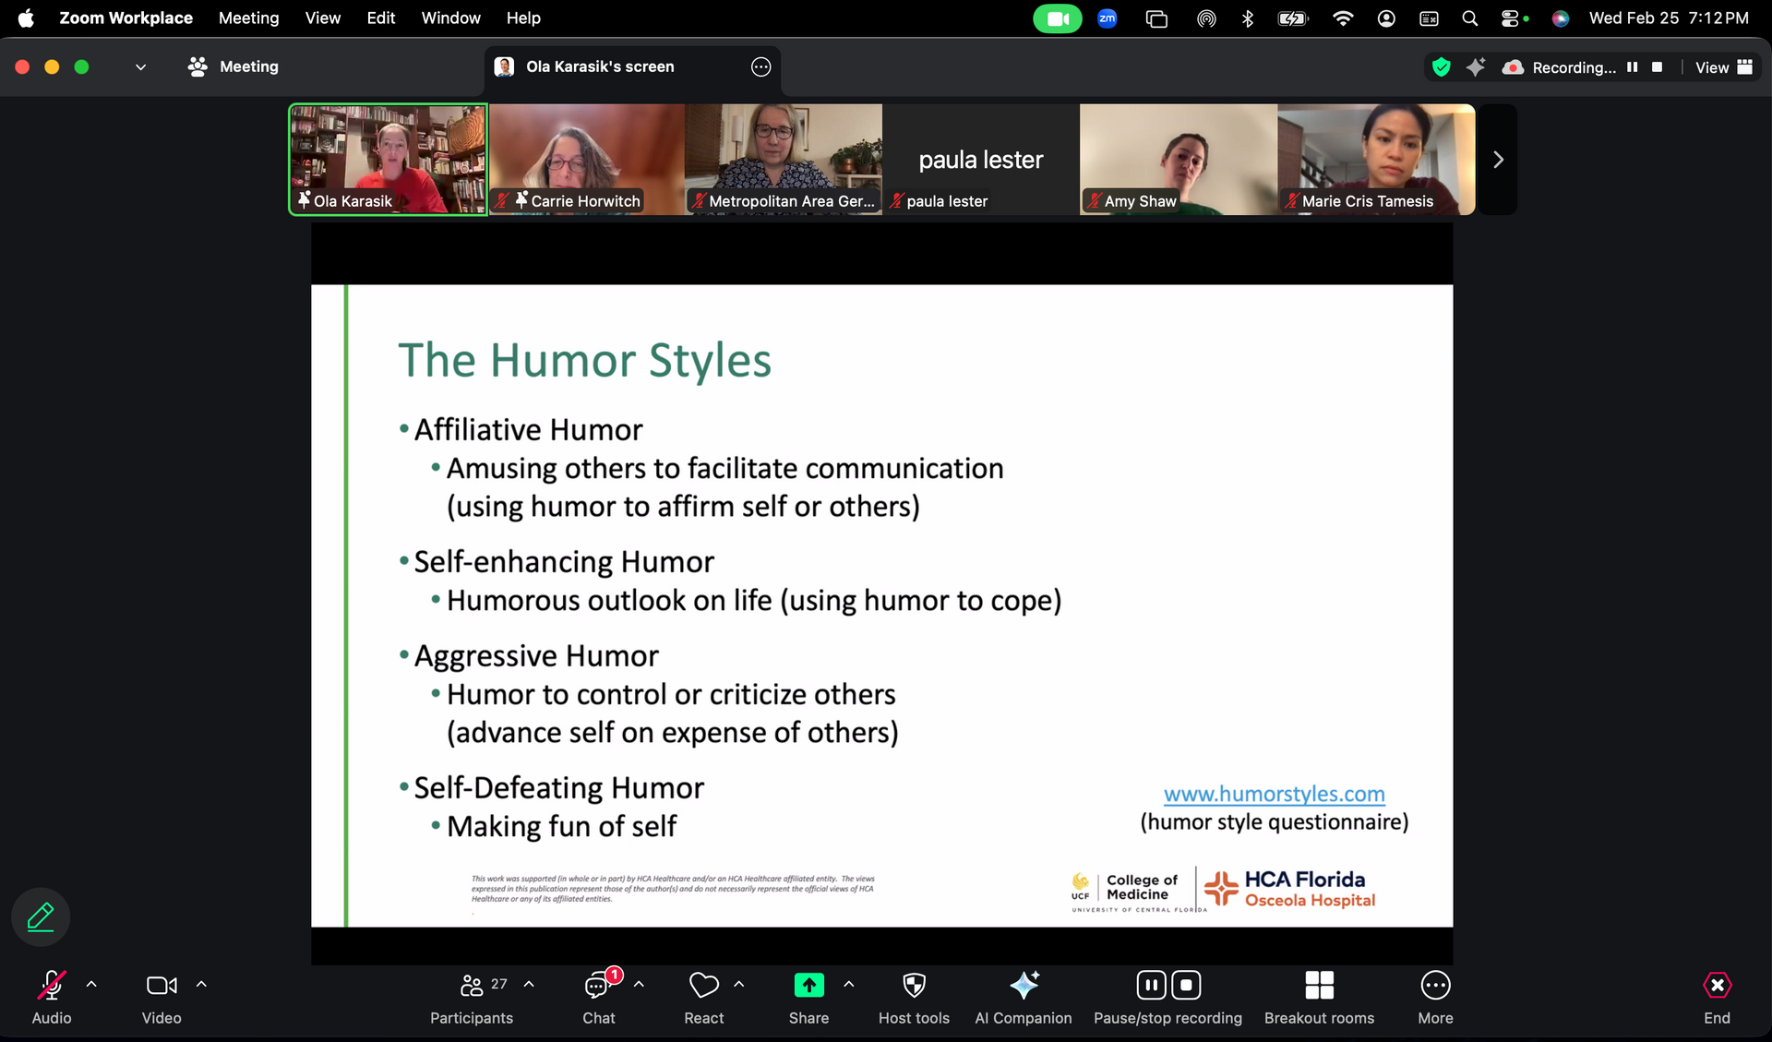Open the Meeting menu in menu bar

(x=248, y=18)
